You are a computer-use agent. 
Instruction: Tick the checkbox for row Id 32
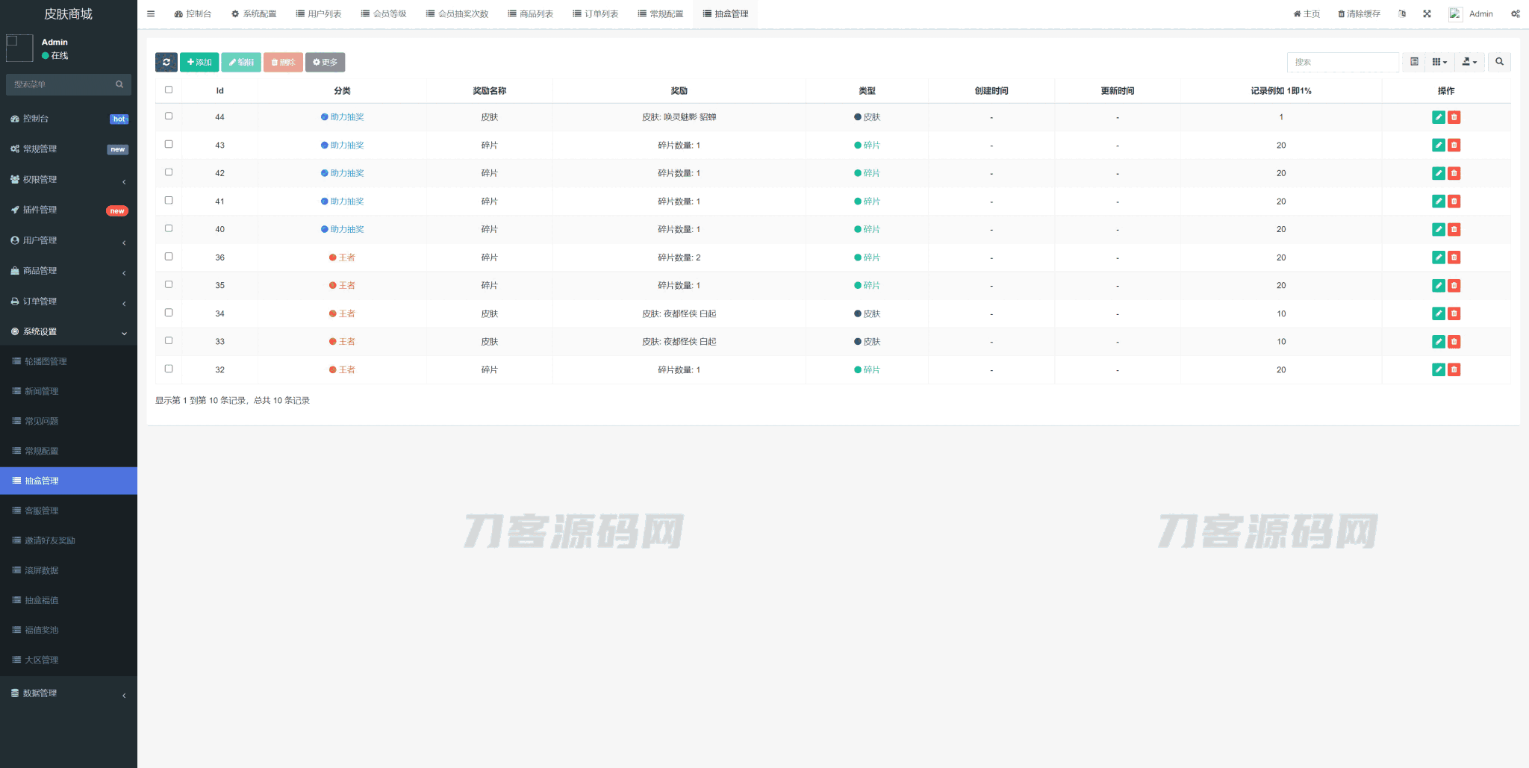tap(169, 369)
